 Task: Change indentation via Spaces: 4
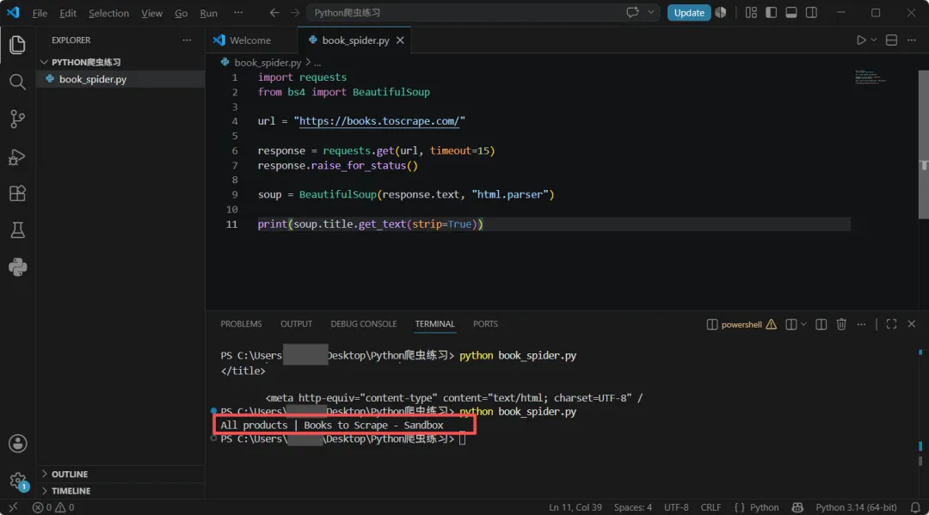click(x=633, y=507)
